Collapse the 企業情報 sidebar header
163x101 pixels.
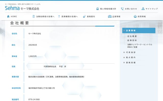click(139, 31)
